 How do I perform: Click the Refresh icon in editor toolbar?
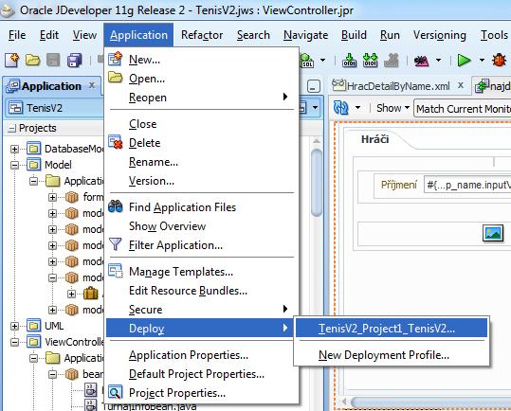[x=341, y=108]
